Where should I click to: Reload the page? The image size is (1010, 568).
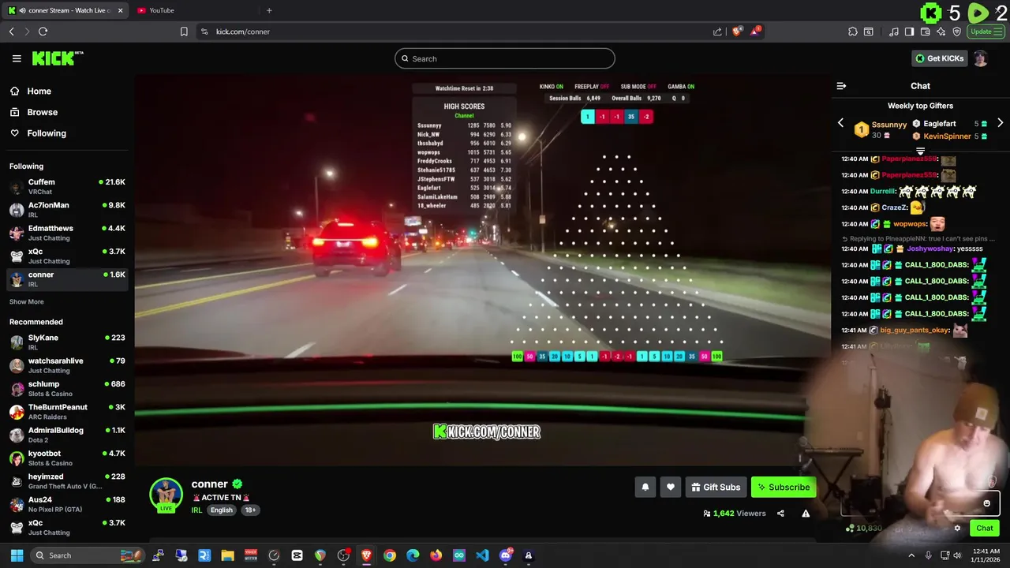[x=43, y=32]
